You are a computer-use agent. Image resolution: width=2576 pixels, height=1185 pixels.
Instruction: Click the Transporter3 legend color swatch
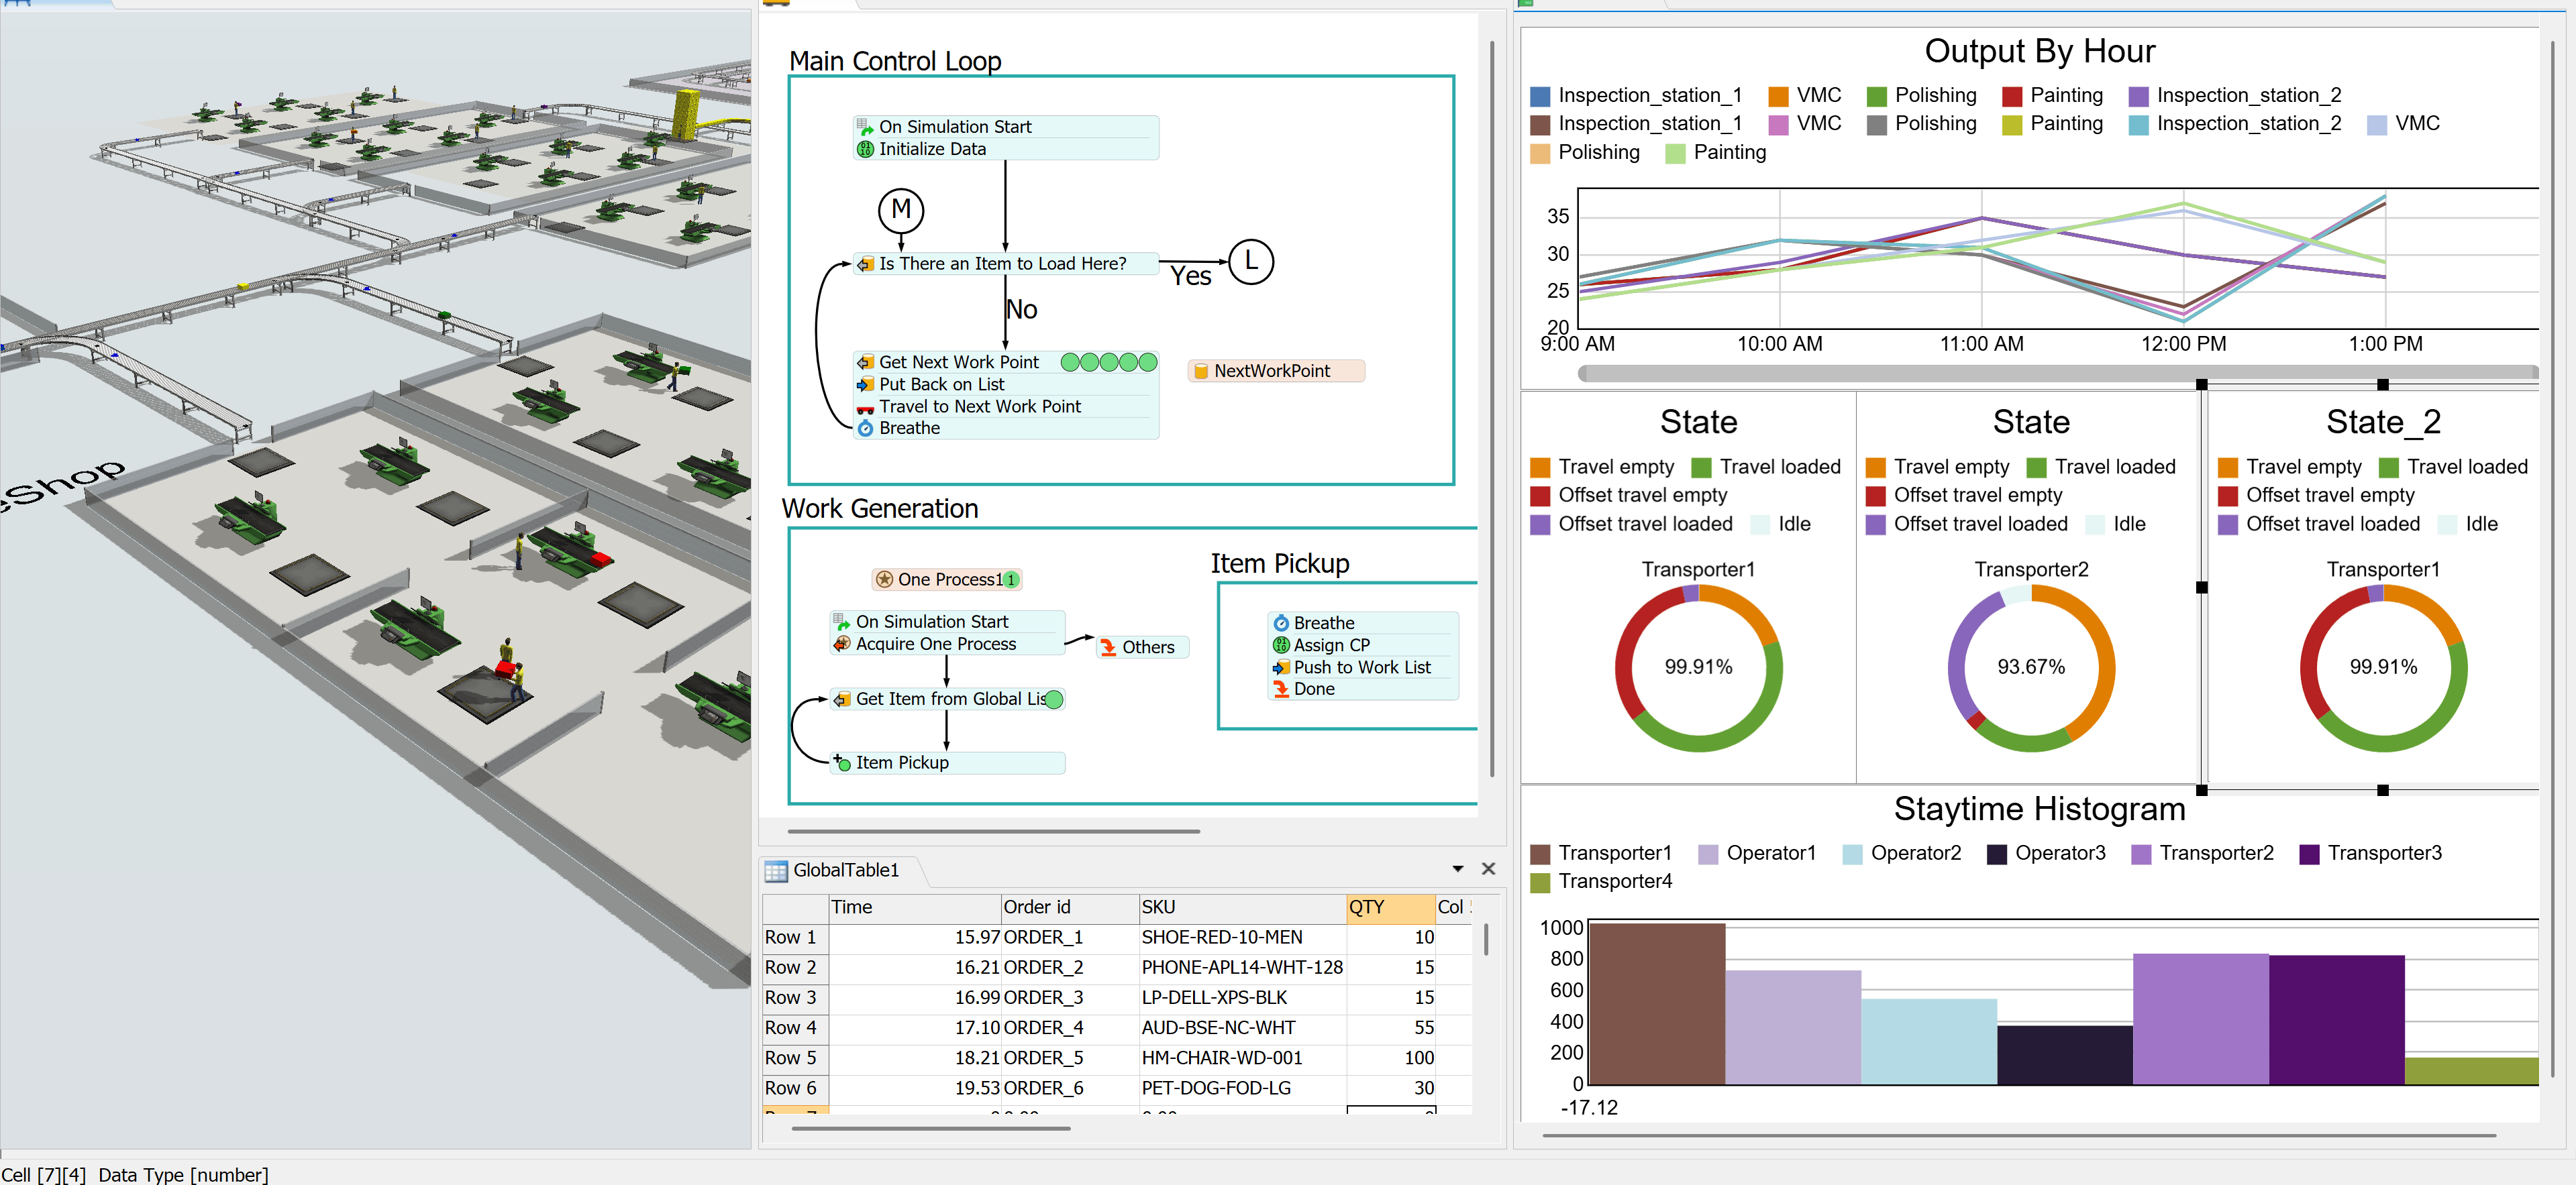(2309, 854)
